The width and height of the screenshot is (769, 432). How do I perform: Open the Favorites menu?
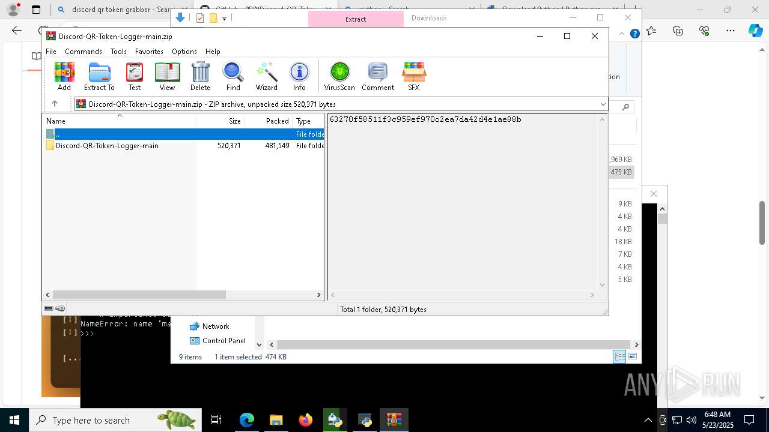click(x=149, y=52)
